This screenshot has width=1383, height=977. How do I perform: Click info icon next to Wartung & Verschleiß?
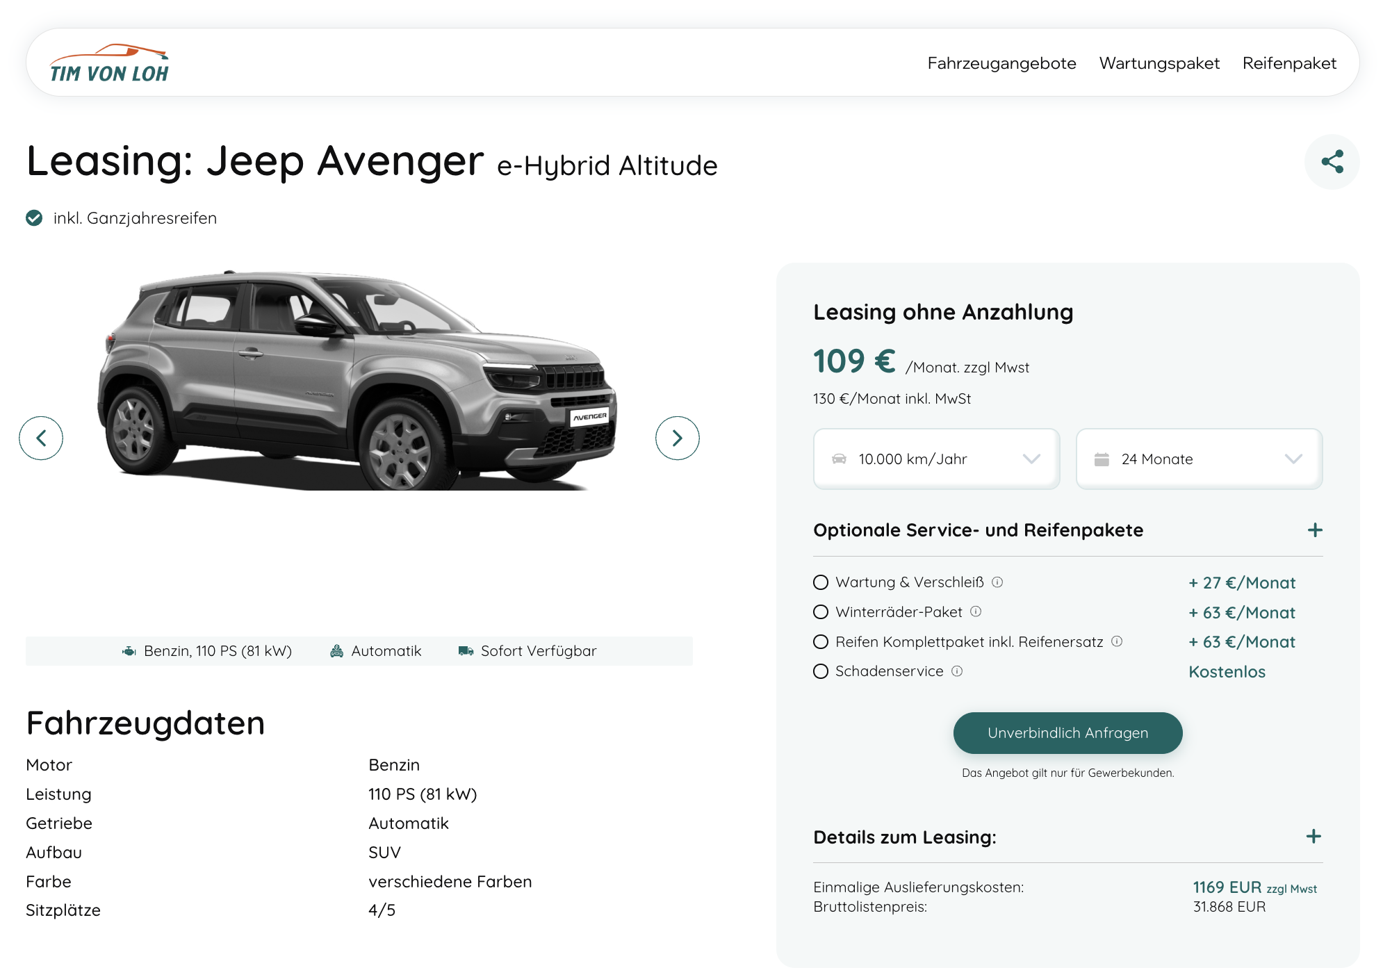click(997, 582)
